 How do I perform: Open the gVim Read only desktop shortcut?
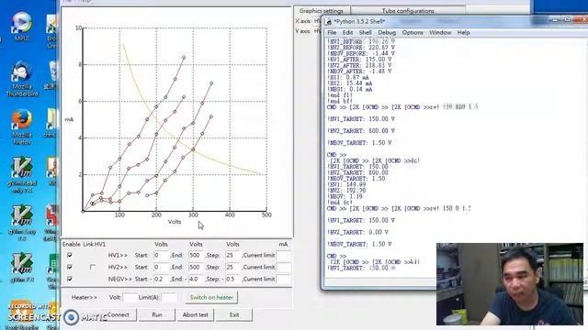tap(22, 175)
